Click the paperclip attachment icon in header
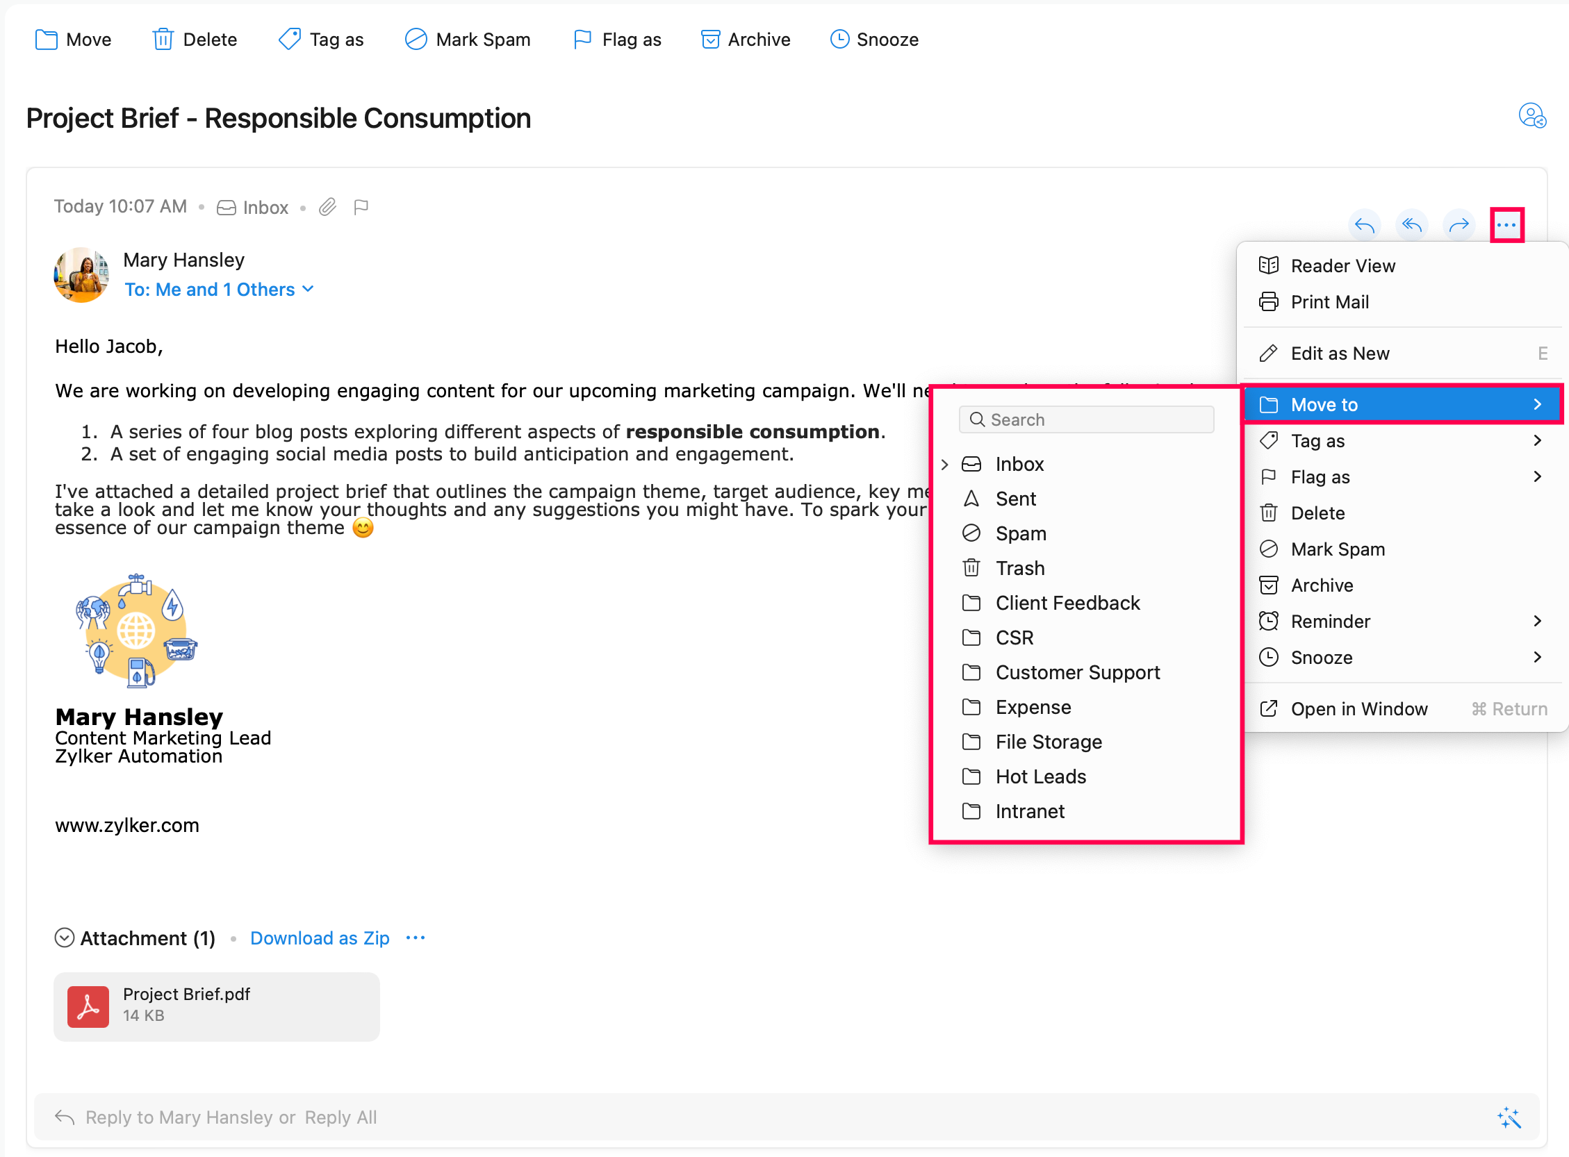Viewport: 1569px width, 1157px height. click(x=328, y=208)
